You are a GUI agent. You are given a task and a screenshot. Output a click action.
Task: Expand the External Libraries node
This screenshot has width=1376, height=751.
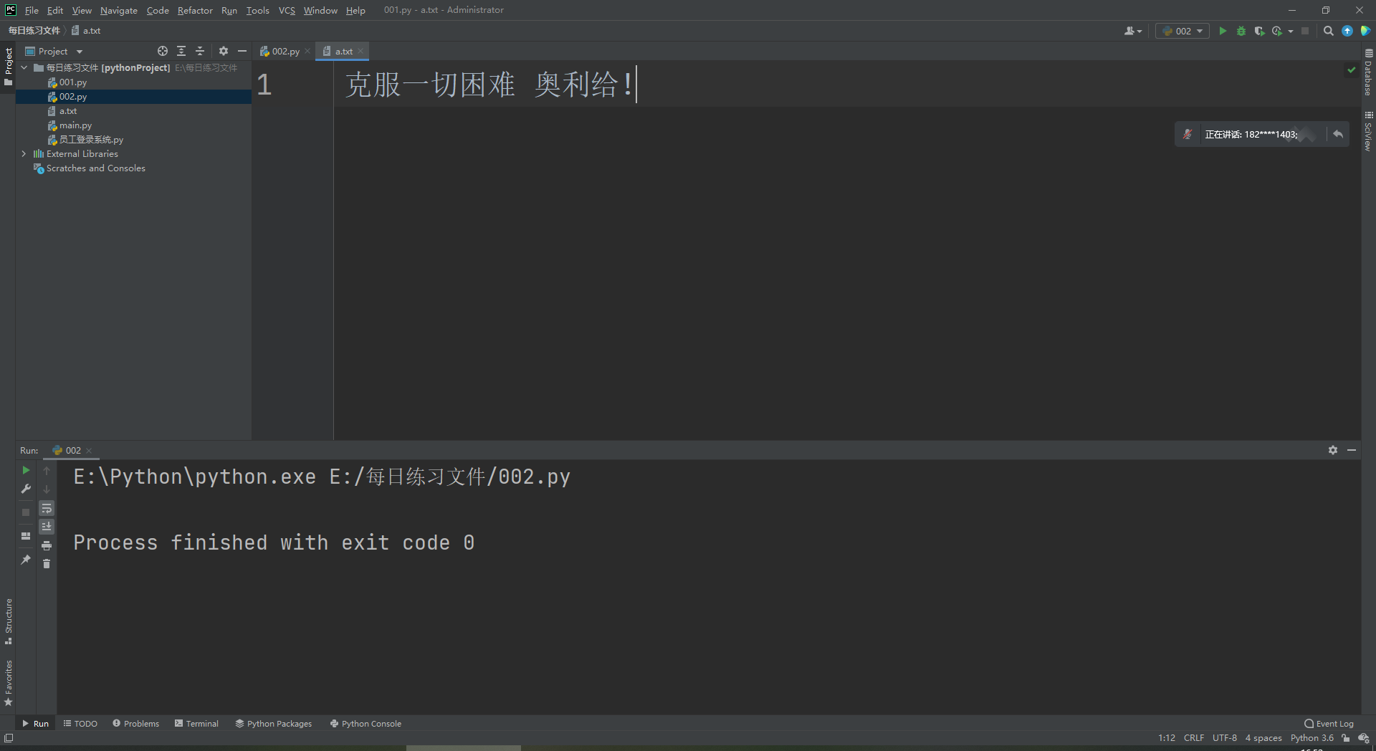click(x=24, y=153)
